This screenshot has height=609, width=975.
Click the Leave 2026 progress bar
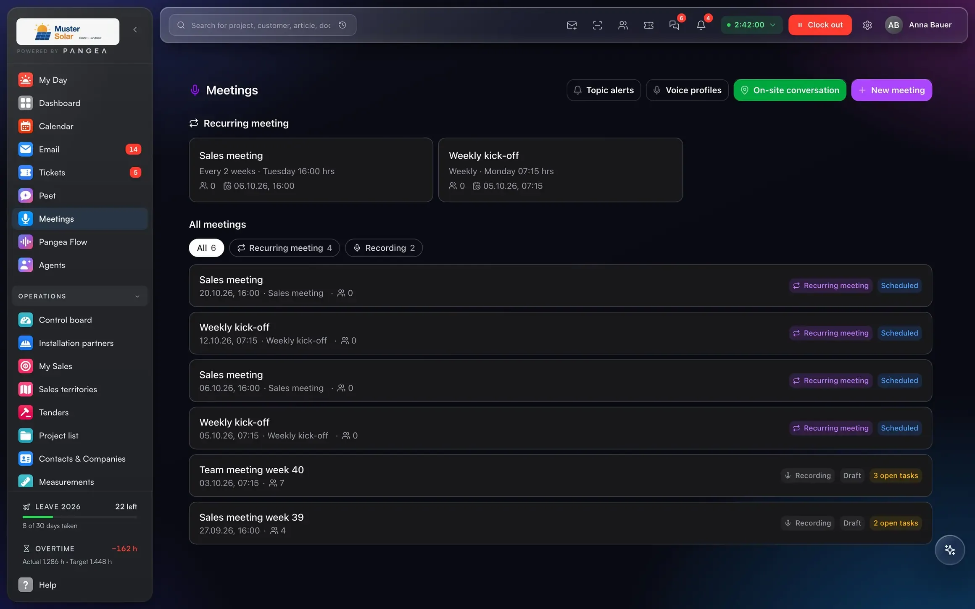coord(80,517)
